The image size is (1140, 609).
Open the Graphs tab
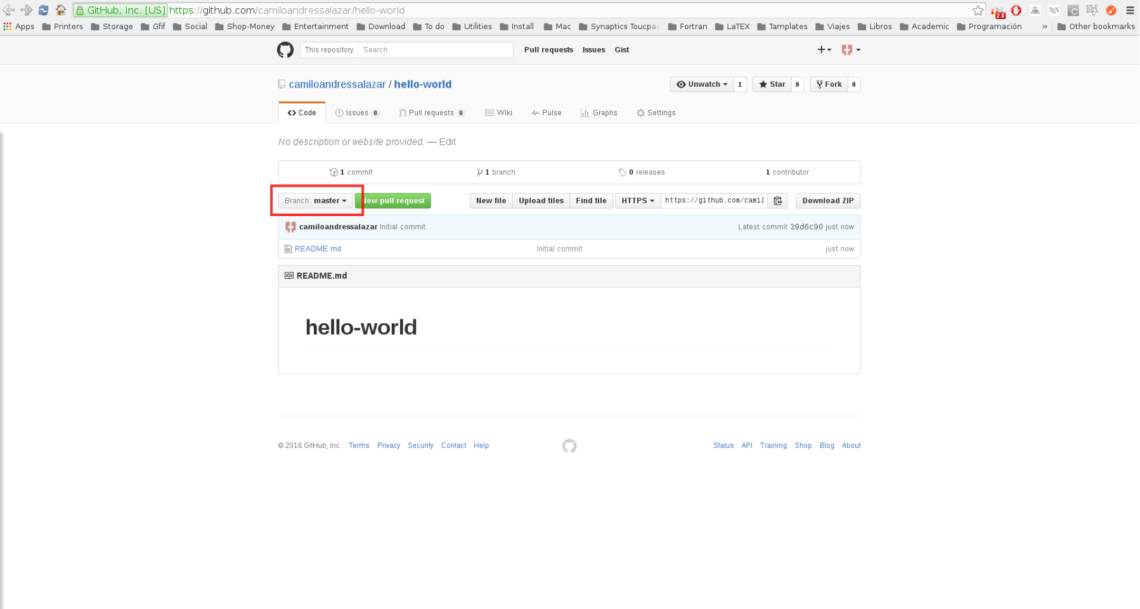599,113
